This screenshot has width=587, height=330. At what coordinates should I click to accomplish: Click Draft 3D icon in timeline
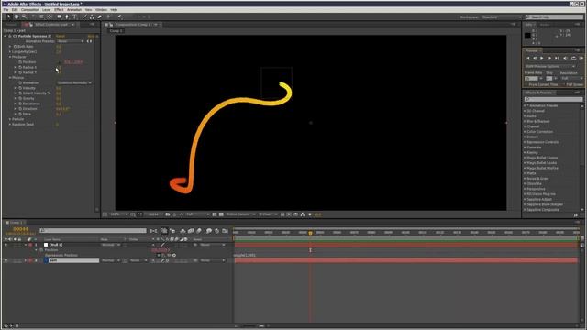point(172,231)
